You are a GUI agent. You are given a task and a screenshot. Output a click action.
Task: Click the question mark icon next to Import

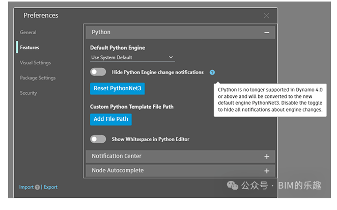pos(37,187)
